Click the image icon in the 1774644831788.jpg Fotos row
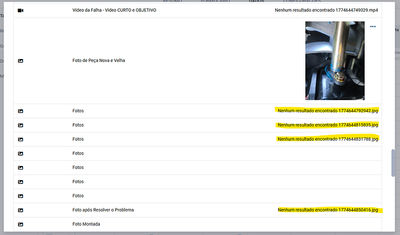Viewport: 400px width, 235px height. (20, 139)
